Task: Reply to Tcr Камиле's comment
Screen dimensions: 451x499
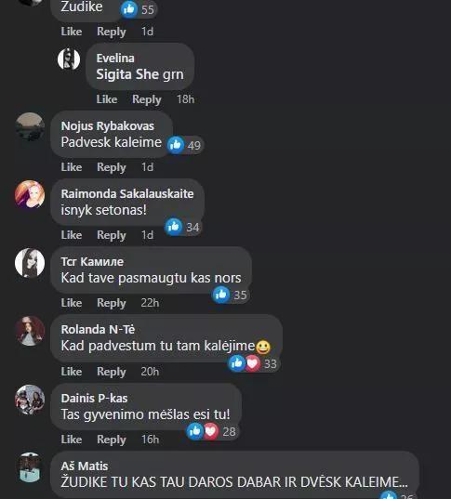Action: pyautogui.click(x=112, y=303)
